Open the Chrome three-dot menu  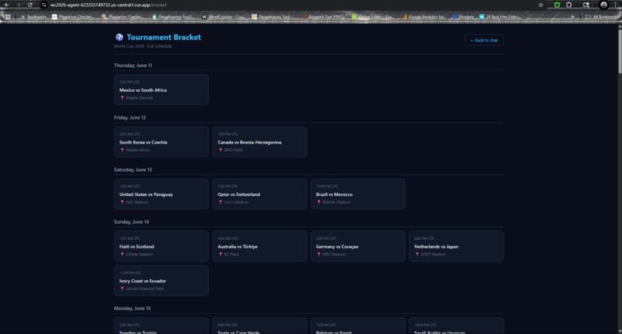point(615,5)
